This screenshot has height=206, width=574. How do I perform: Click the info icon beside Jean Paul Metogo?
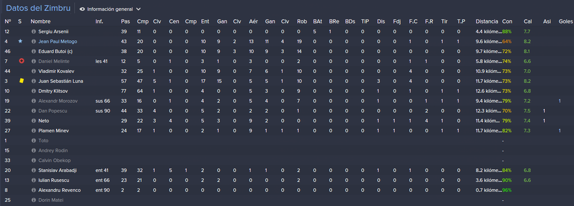click(x=34, y=41)
